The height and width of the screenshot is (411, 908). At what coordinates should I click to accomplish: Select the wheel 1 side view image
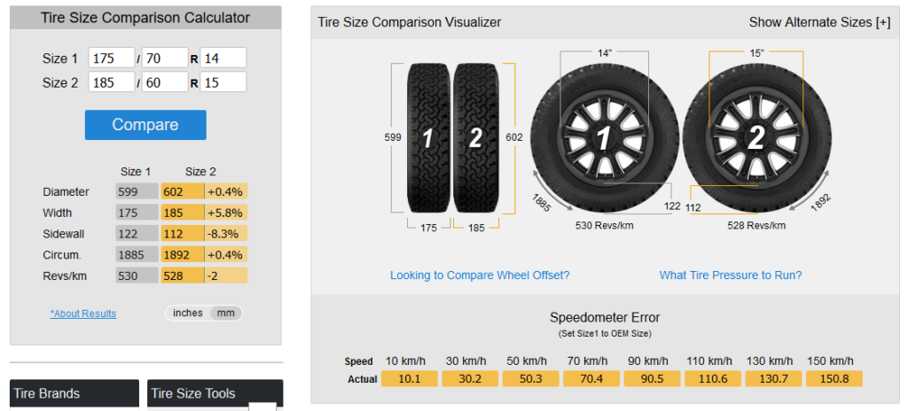[x=604, y=139]
